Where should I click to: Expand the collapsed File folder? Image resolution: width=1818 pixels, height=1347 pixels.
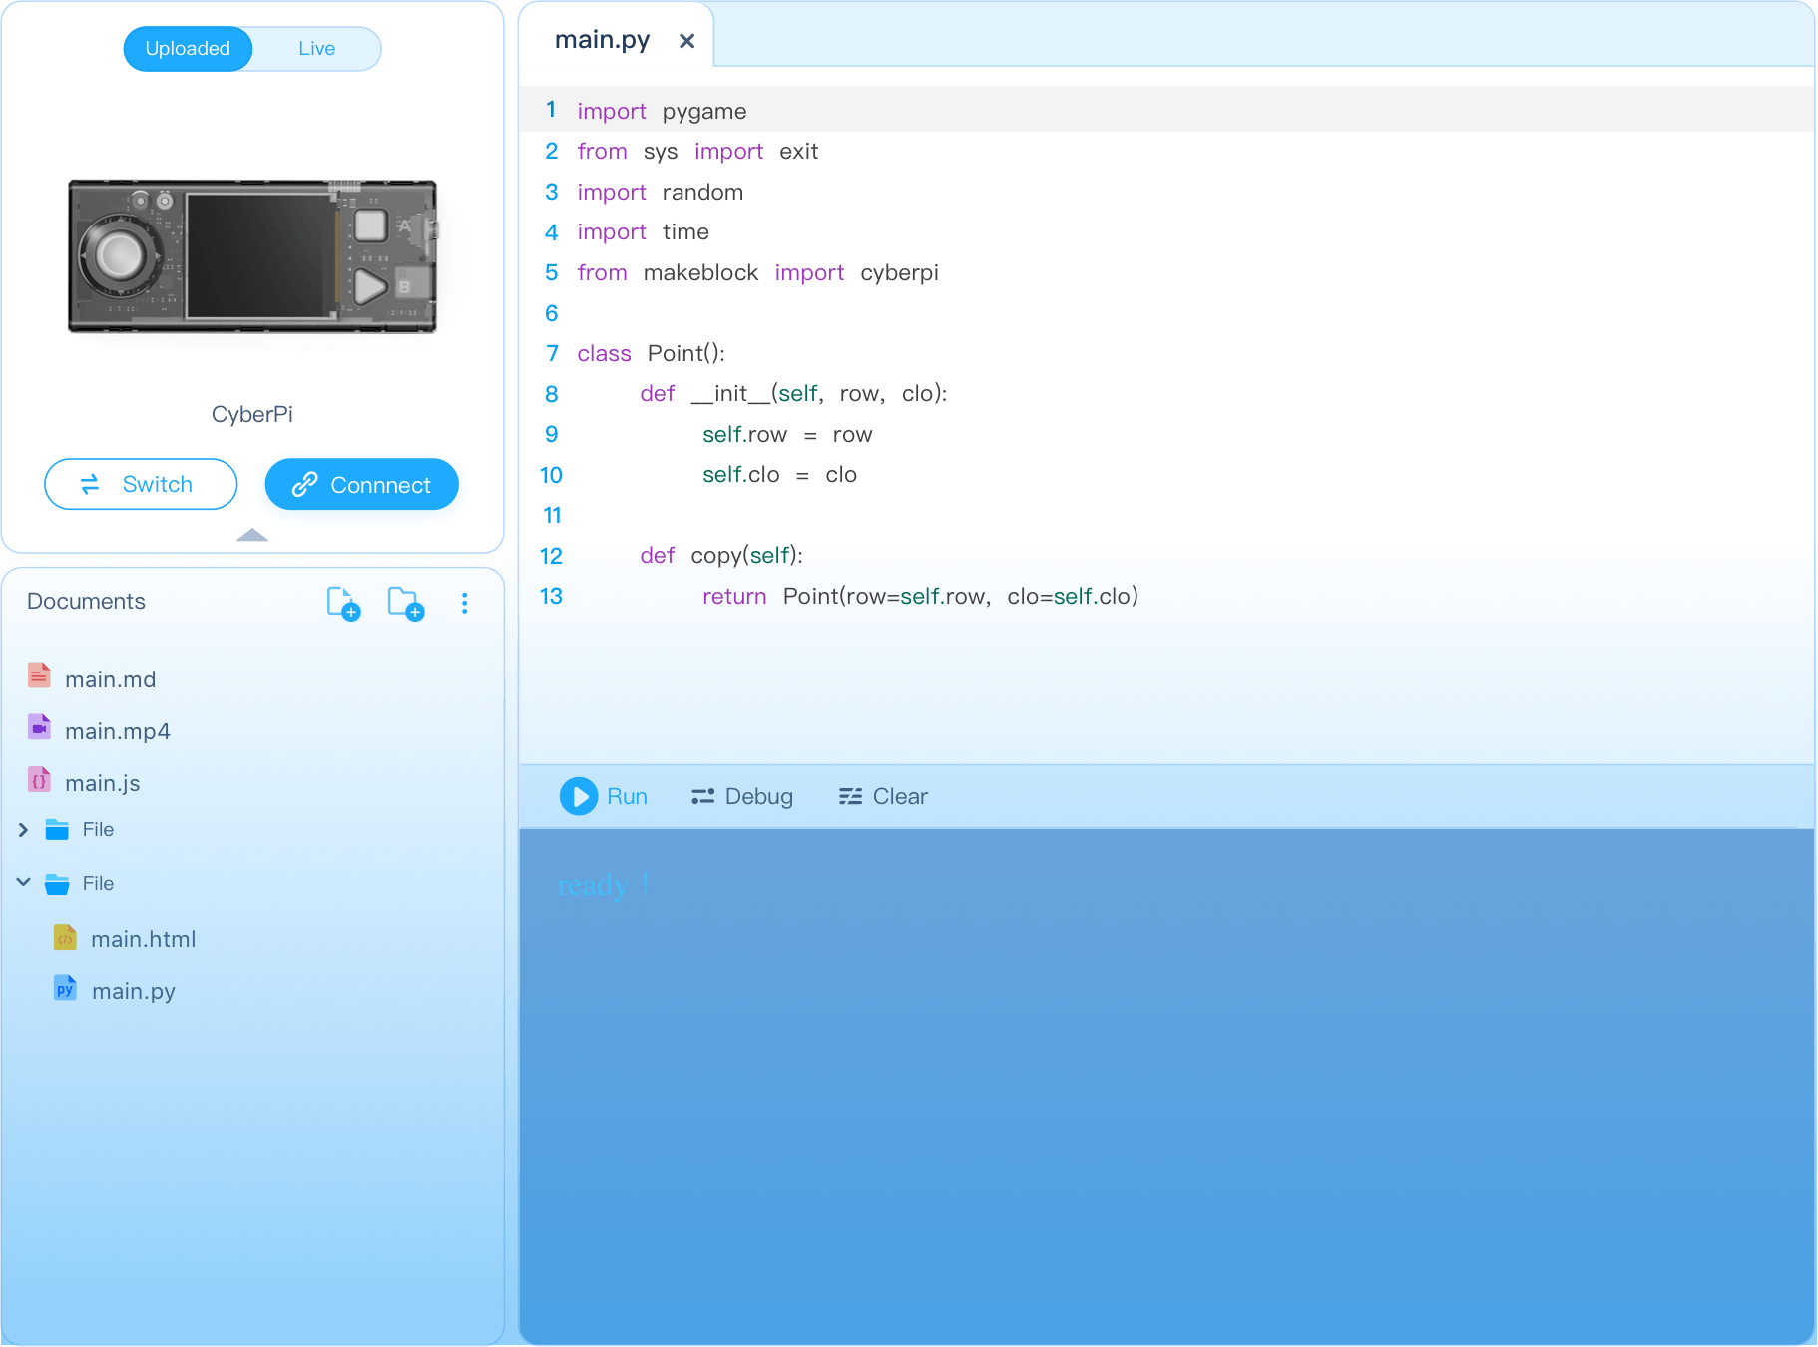pos(23,830)
